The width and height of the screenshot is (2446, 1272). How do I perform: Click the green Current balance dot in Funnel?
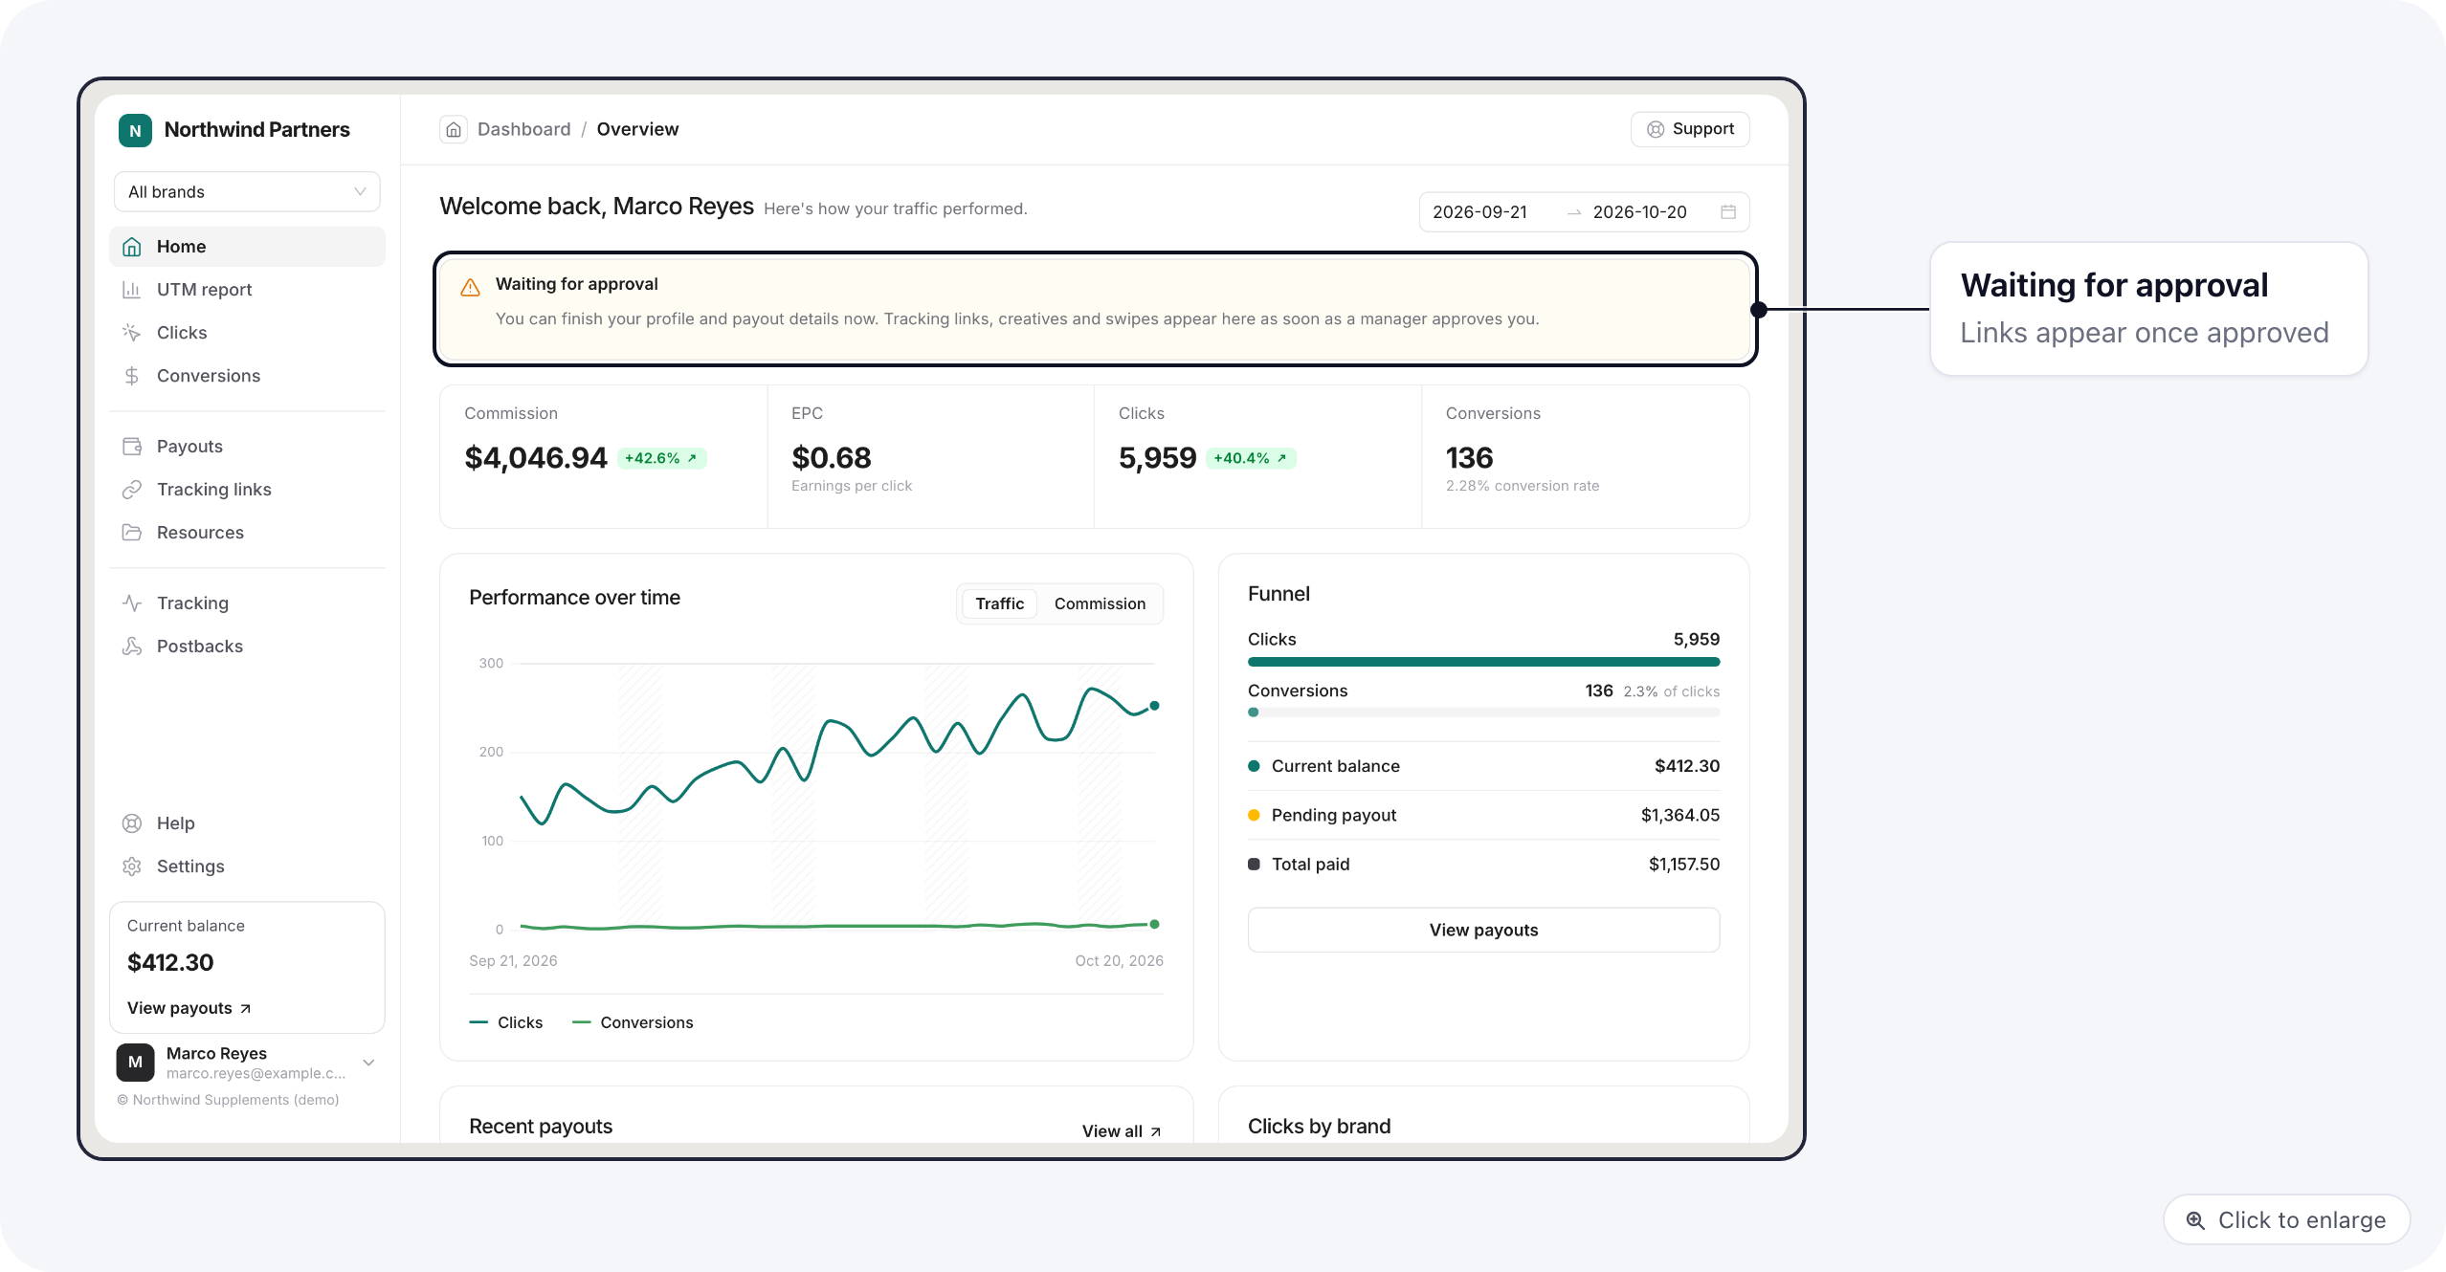point(1254,766)
